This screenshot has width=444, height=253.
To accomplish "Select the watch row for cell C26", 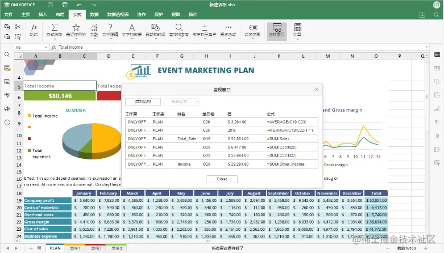I will point(222,122).
